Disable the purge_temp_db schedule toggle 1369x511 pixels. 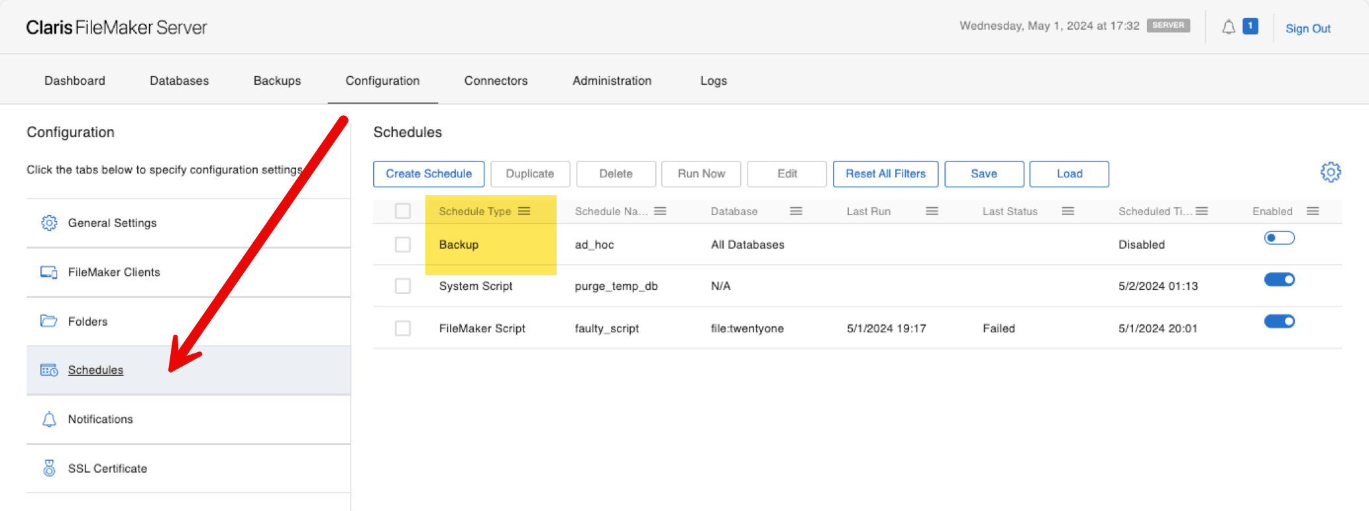point(1279,279)
